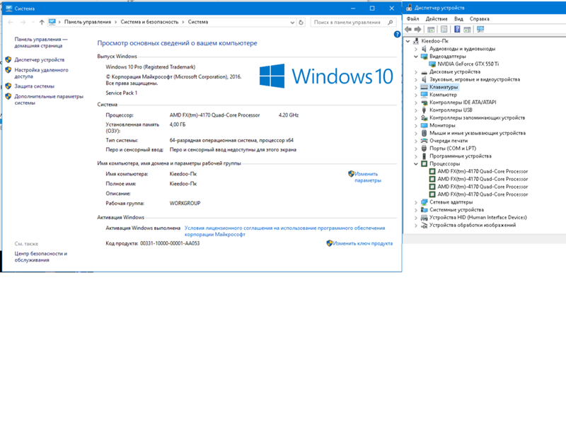Click Контроллеры IDE ATA/ATAPI icon
566x425 pixels.
coord(424,103)
